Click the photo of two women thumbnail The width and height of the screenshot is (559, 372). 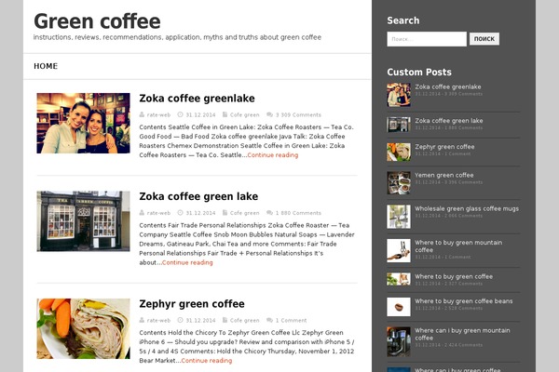[x=84, y=123]
